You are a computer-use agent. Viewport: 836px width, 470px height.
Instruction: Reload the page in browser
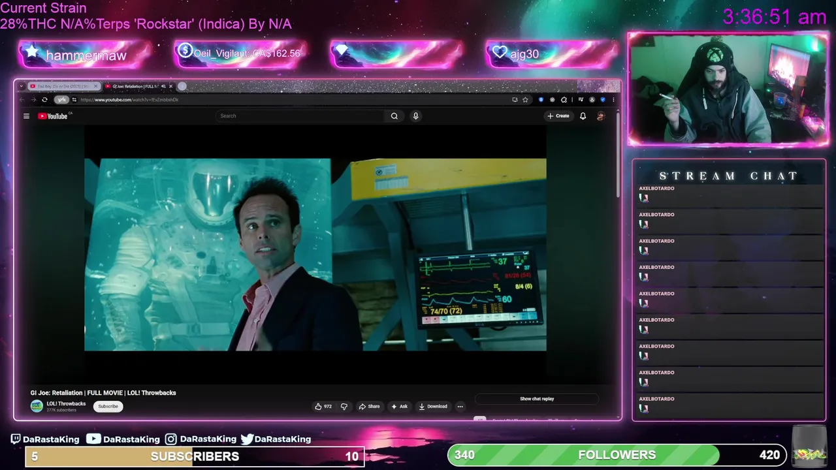coord(44,100)
